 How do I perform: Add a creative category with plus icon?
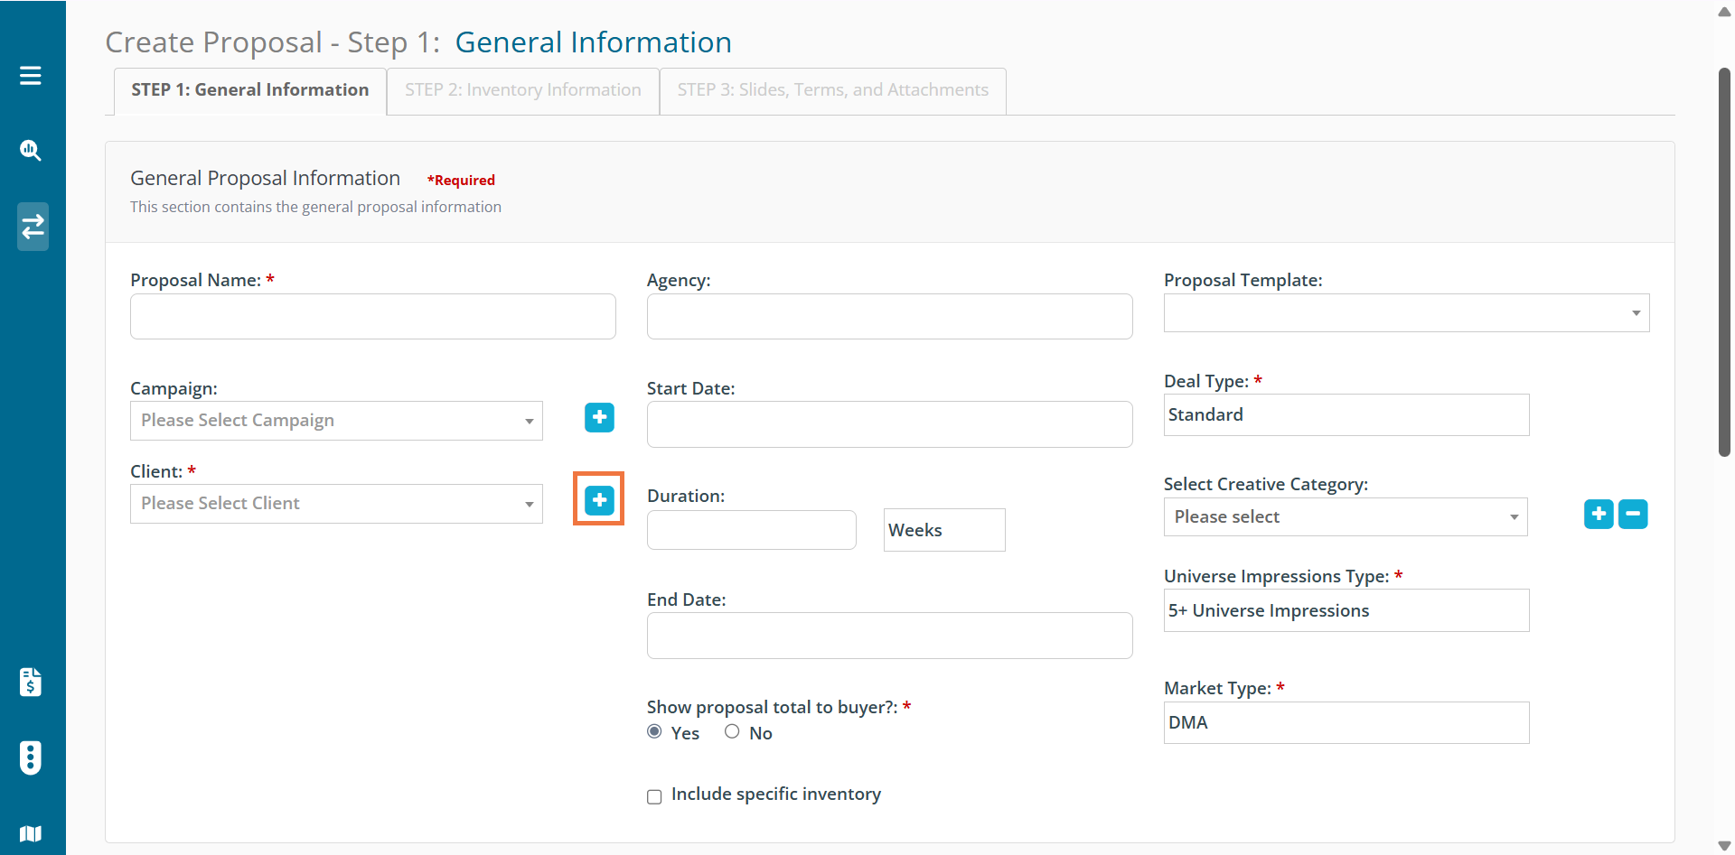(x=1599, y=514)
